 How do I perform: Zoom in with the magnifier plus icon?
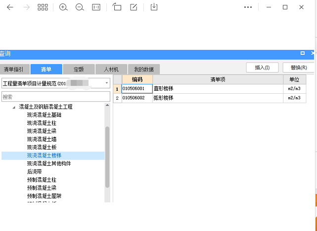[x=63, y=7]
